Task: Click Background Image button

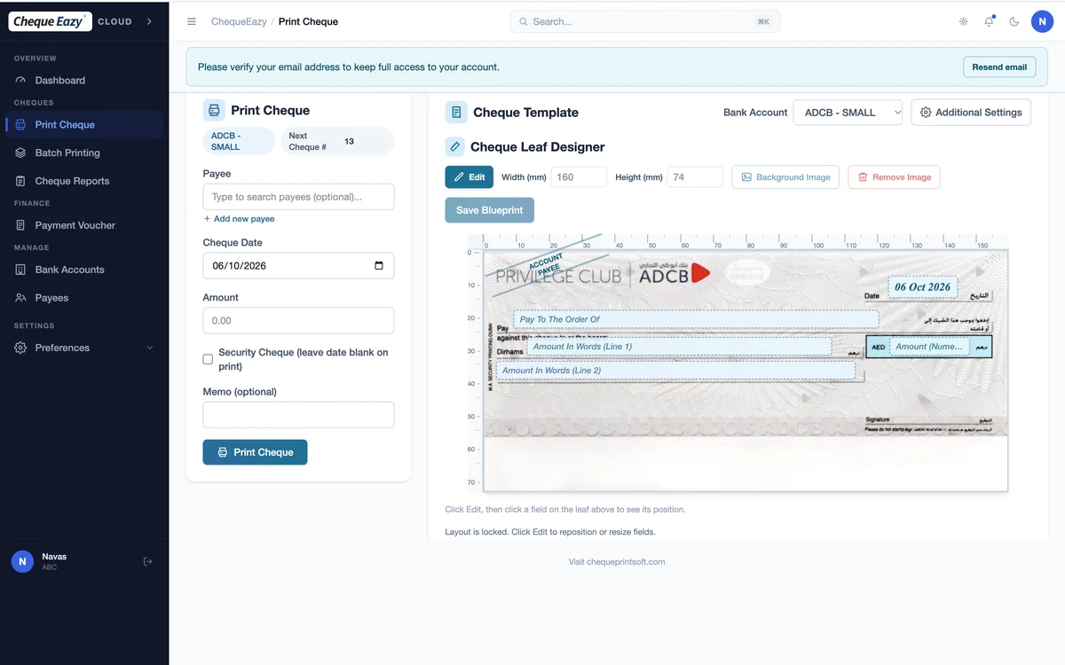Action: (785, 177)
